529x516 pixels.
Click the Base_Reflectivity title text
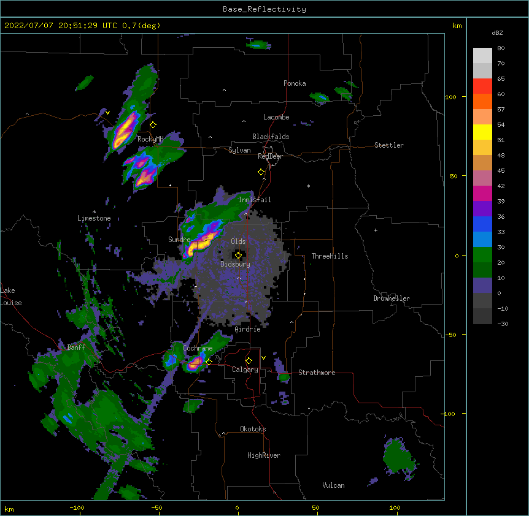[x=264, y=9]
